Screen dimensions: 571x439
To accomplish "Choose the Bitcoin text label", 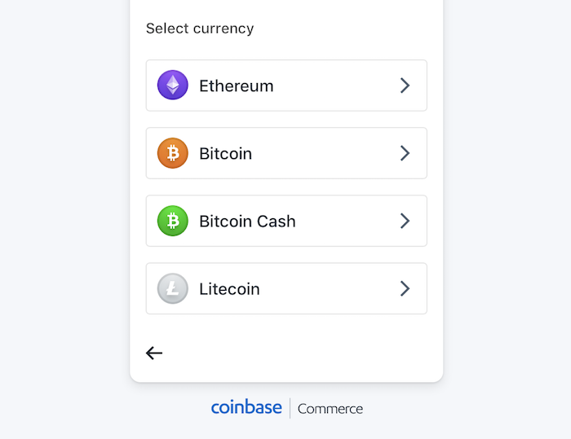I will [225, 153].
